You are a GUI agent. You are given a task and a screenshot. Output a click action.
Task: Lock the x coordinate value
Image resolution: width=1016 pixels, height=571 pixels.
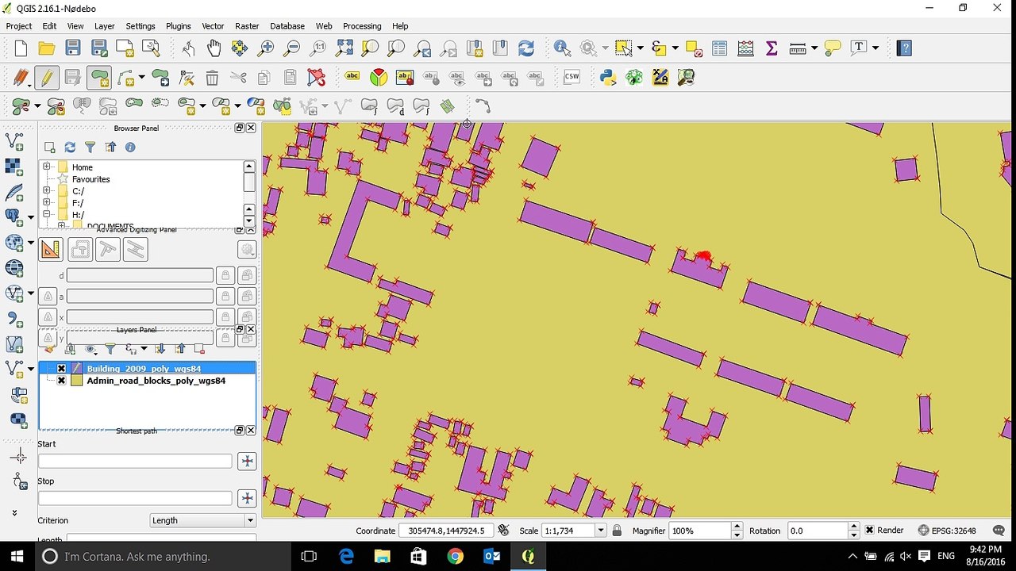coord(225,316)
